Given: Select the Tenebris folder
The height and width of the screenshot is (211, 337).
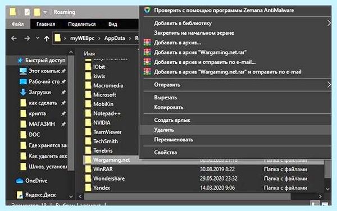Looking at the screenshot, I should [x=103, y=150].
